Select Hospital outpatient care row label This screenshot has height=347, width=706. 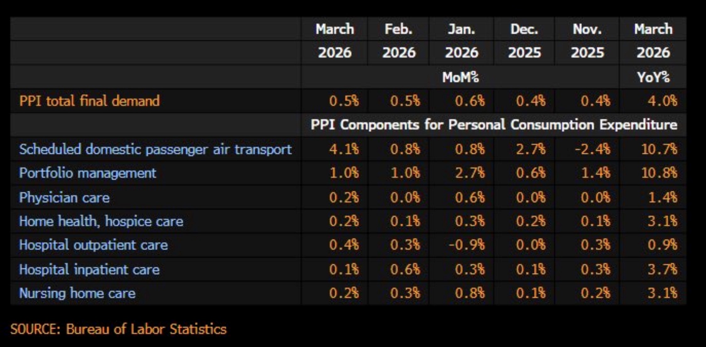pyautogui.click(x=93, y=245)
